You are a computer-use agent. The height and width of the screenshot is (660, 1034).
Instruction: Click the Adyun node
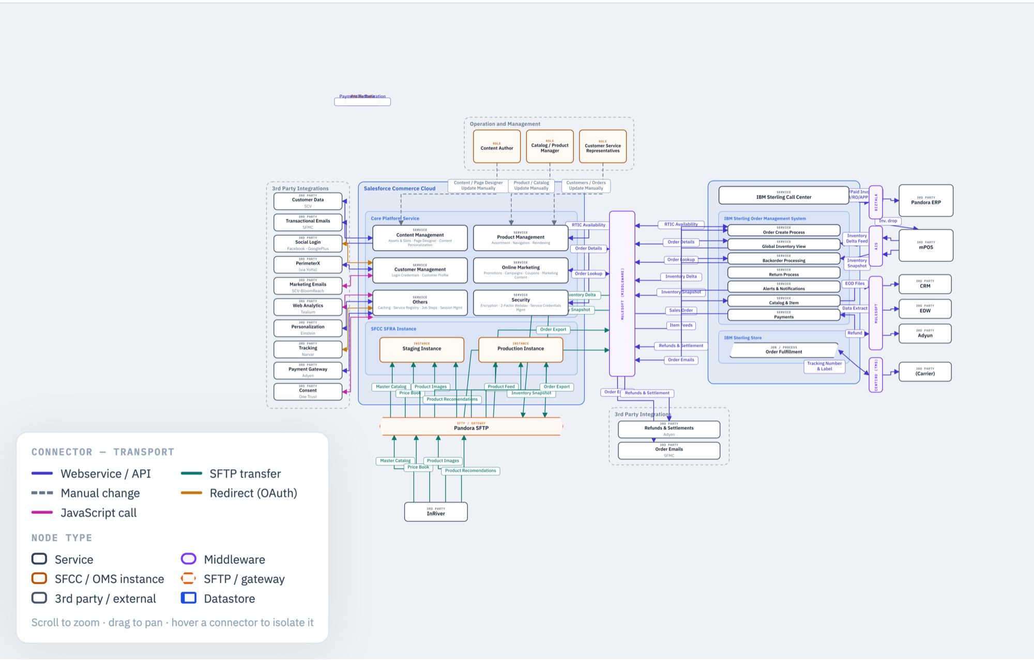click(x=925, y=334)
